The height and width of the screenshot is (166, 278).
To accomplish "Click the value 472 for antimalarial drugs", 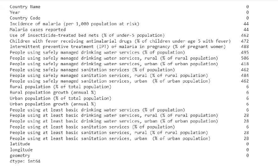I will pyautogui.click(x=245, y=41).
